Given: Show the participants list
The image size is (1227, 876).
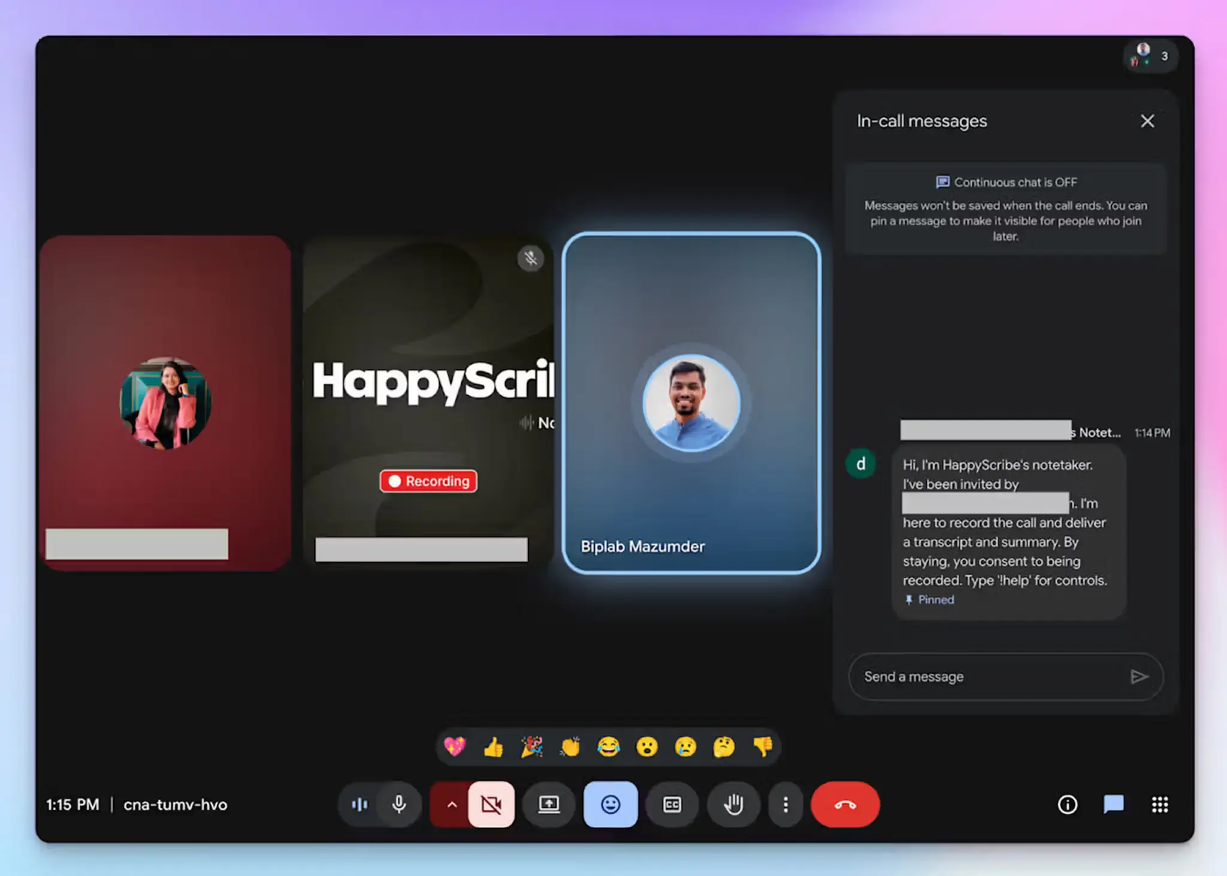Looking at the screenshot, I should pos(1149,56).
